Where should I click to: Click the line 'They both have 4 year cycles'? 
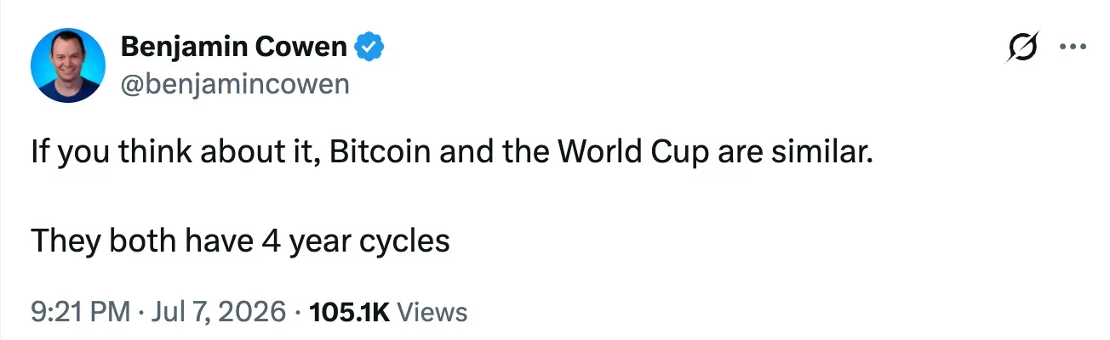pos(240,243)
